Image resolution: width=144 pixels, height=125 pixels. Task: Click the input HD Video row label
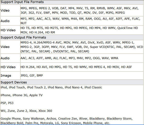(x=8, y=30)
